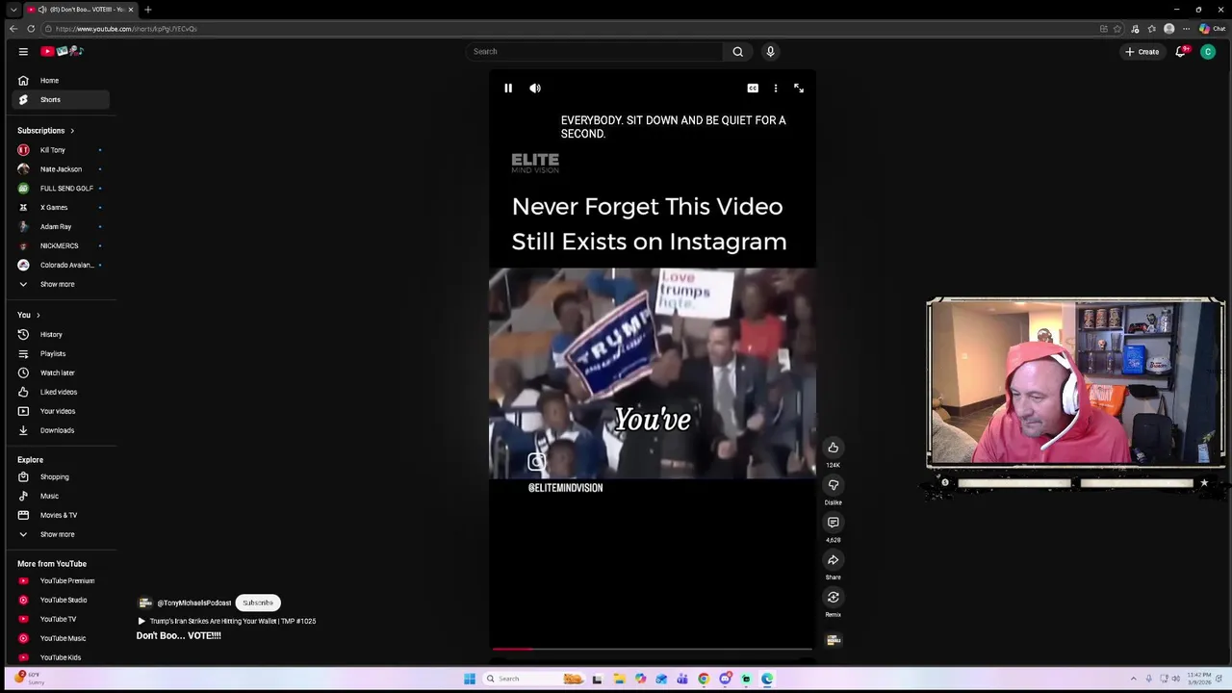The height and width of the screenshot is (693, 1232).
Task: Open Music under Explore
Action: click(62, 497)
